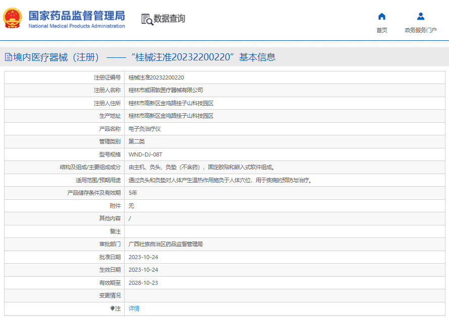Viewport: 449px width, 319px height.
Task: Click the 数据查询 heading text
Action: pos(169,19)
